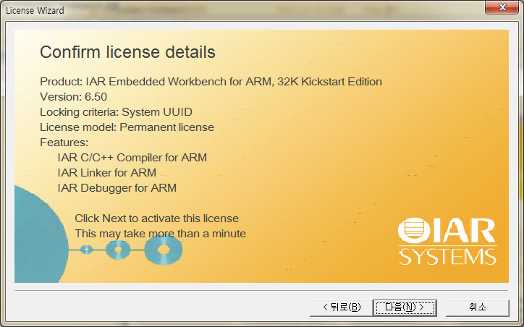Close the License Wizard window
This screenshot has height=327, width=524.
(x=502, y=7)
